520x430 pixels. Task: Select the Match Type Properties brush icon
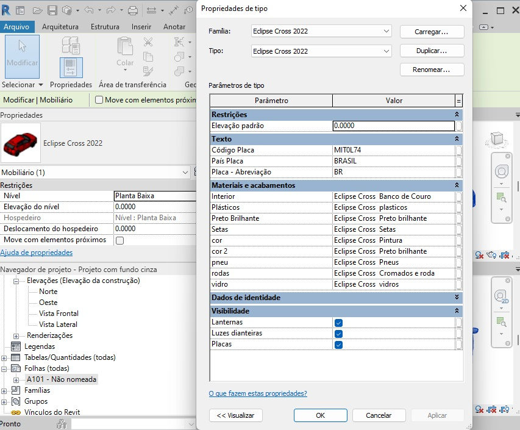148,71
